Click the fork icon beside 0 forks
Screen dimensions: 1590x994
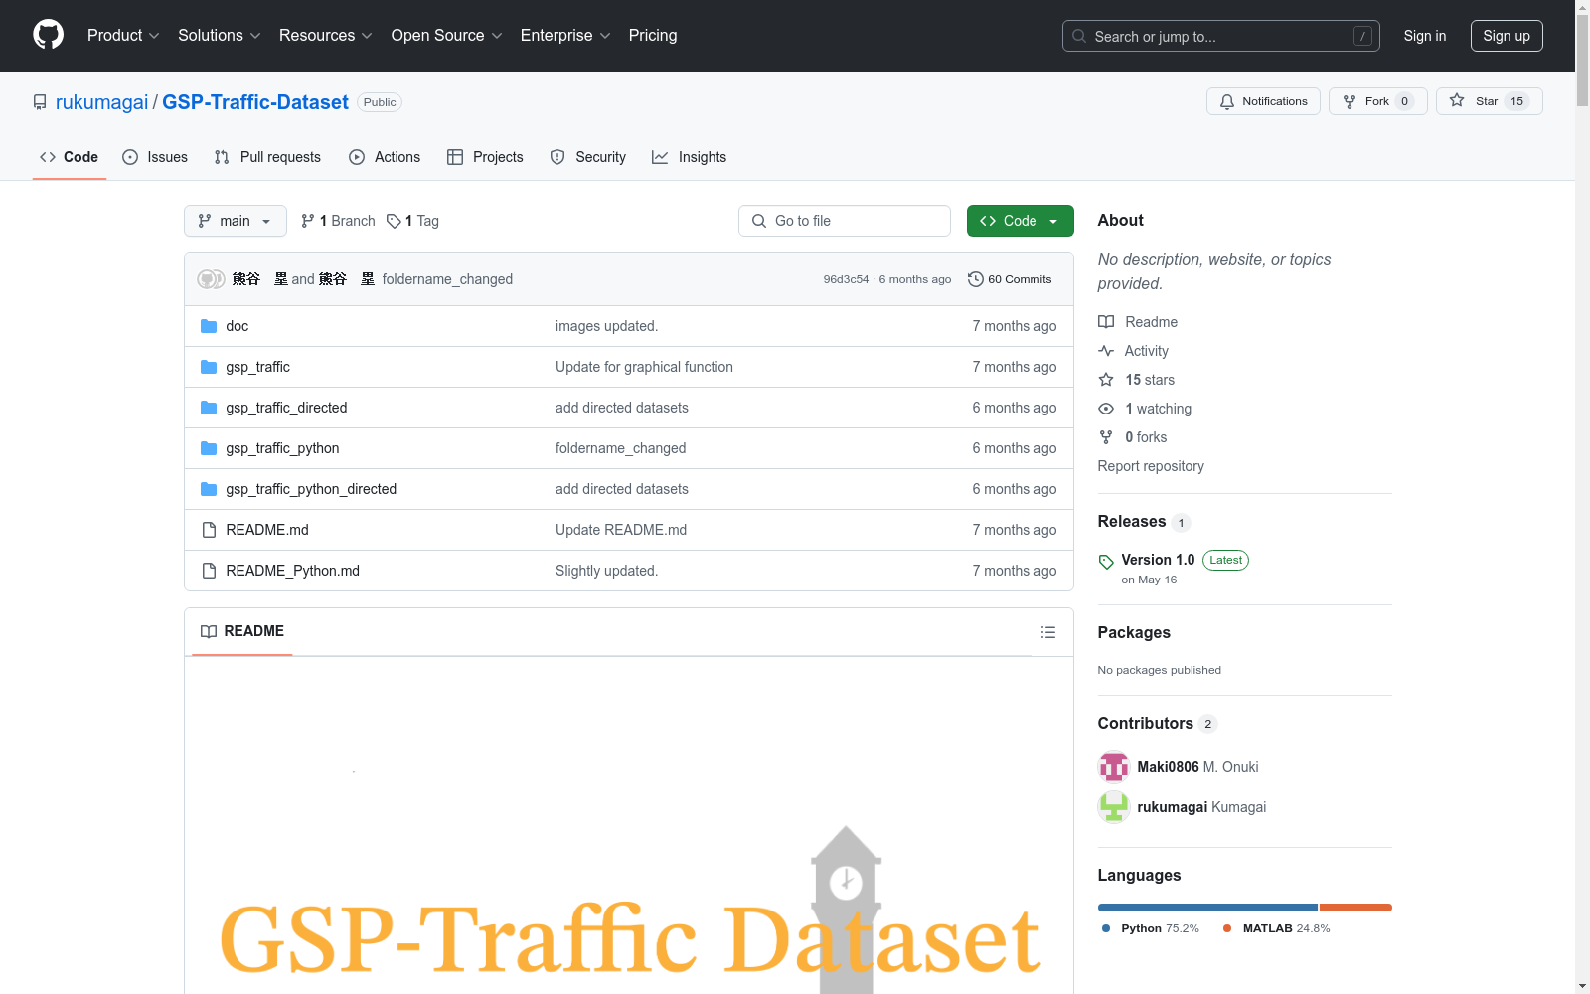(1106, 437)
